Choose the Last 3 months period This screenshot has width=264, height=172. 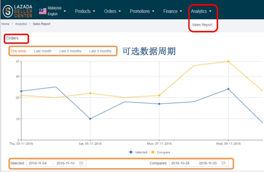[x=100, y=51]
